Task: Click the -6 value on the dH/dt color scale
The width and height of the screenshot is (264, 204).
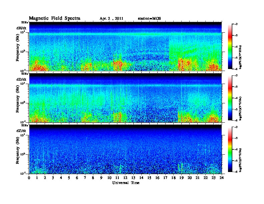Action: (x=236, y=69)
